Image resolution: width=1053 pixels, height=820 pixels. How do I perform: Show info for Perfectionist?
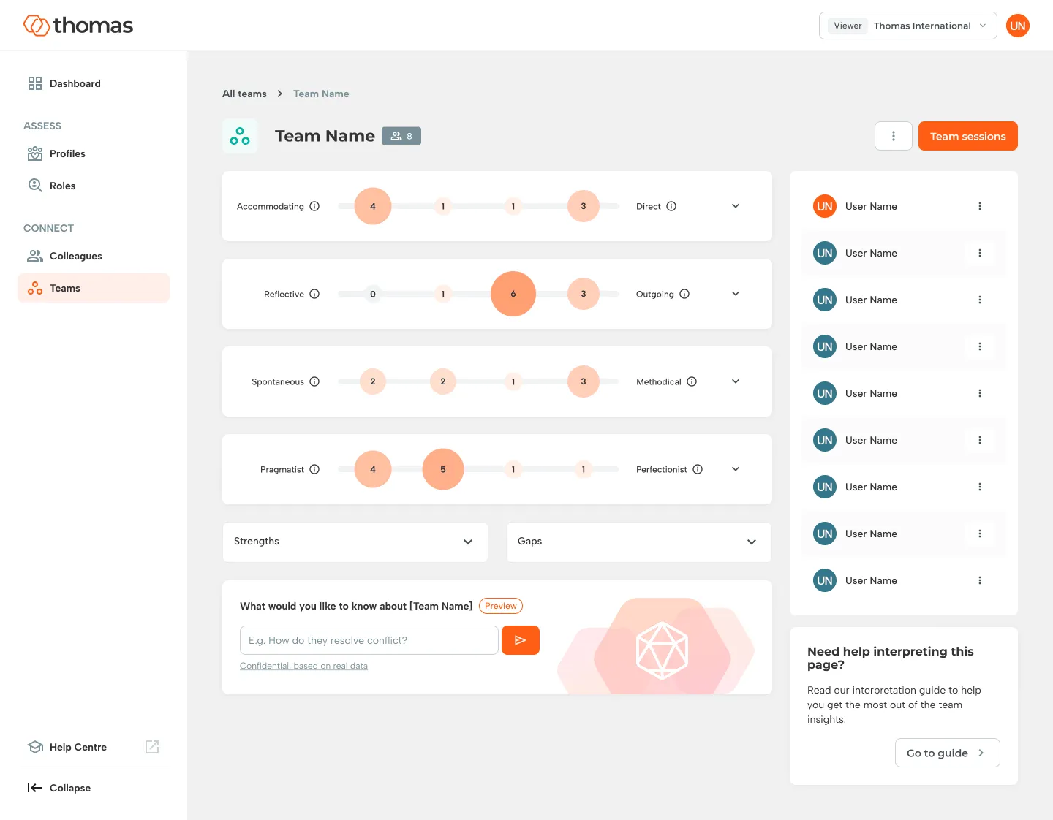(x=698, y=469)
